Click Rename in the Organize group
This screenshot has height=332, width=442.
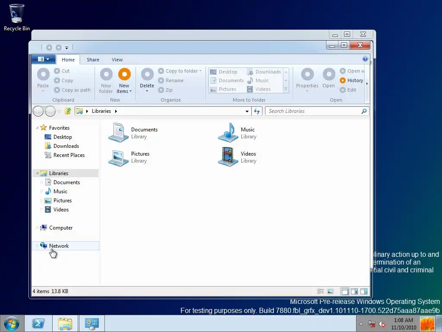tap(171, 80)
